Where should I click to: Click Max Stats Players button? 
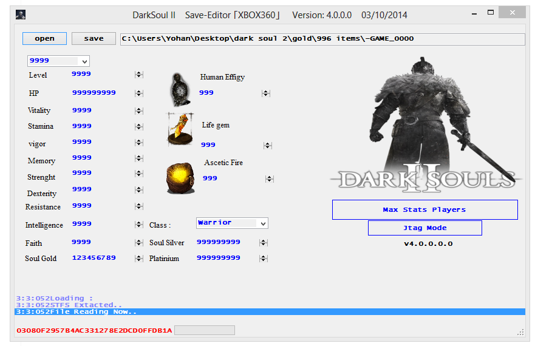point(424,209)
